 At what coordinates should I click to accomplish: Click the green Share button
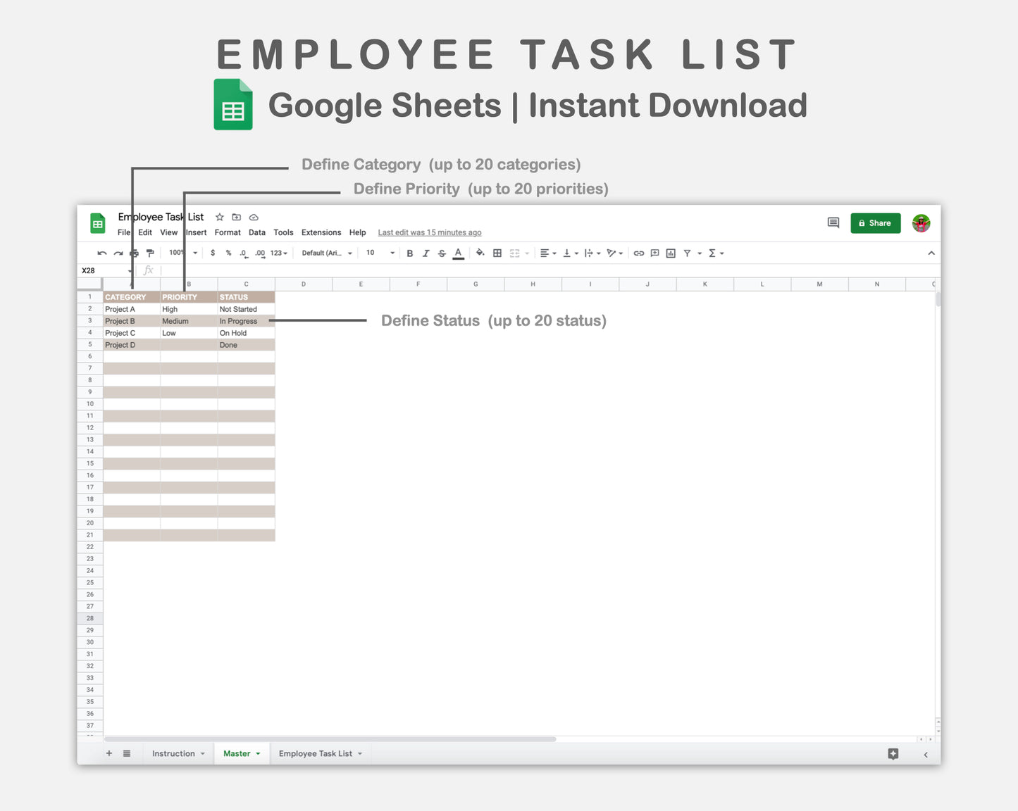click(x=875, y=223)
